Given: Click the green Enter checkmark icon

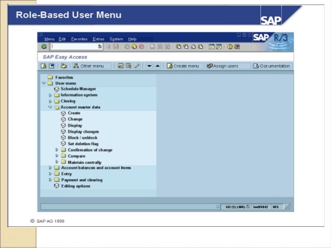Looking at the screenshot, I should pos(44,47).
